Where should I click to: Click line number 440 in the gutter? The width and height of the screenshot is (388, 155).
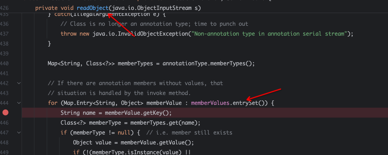click(5, 64)
